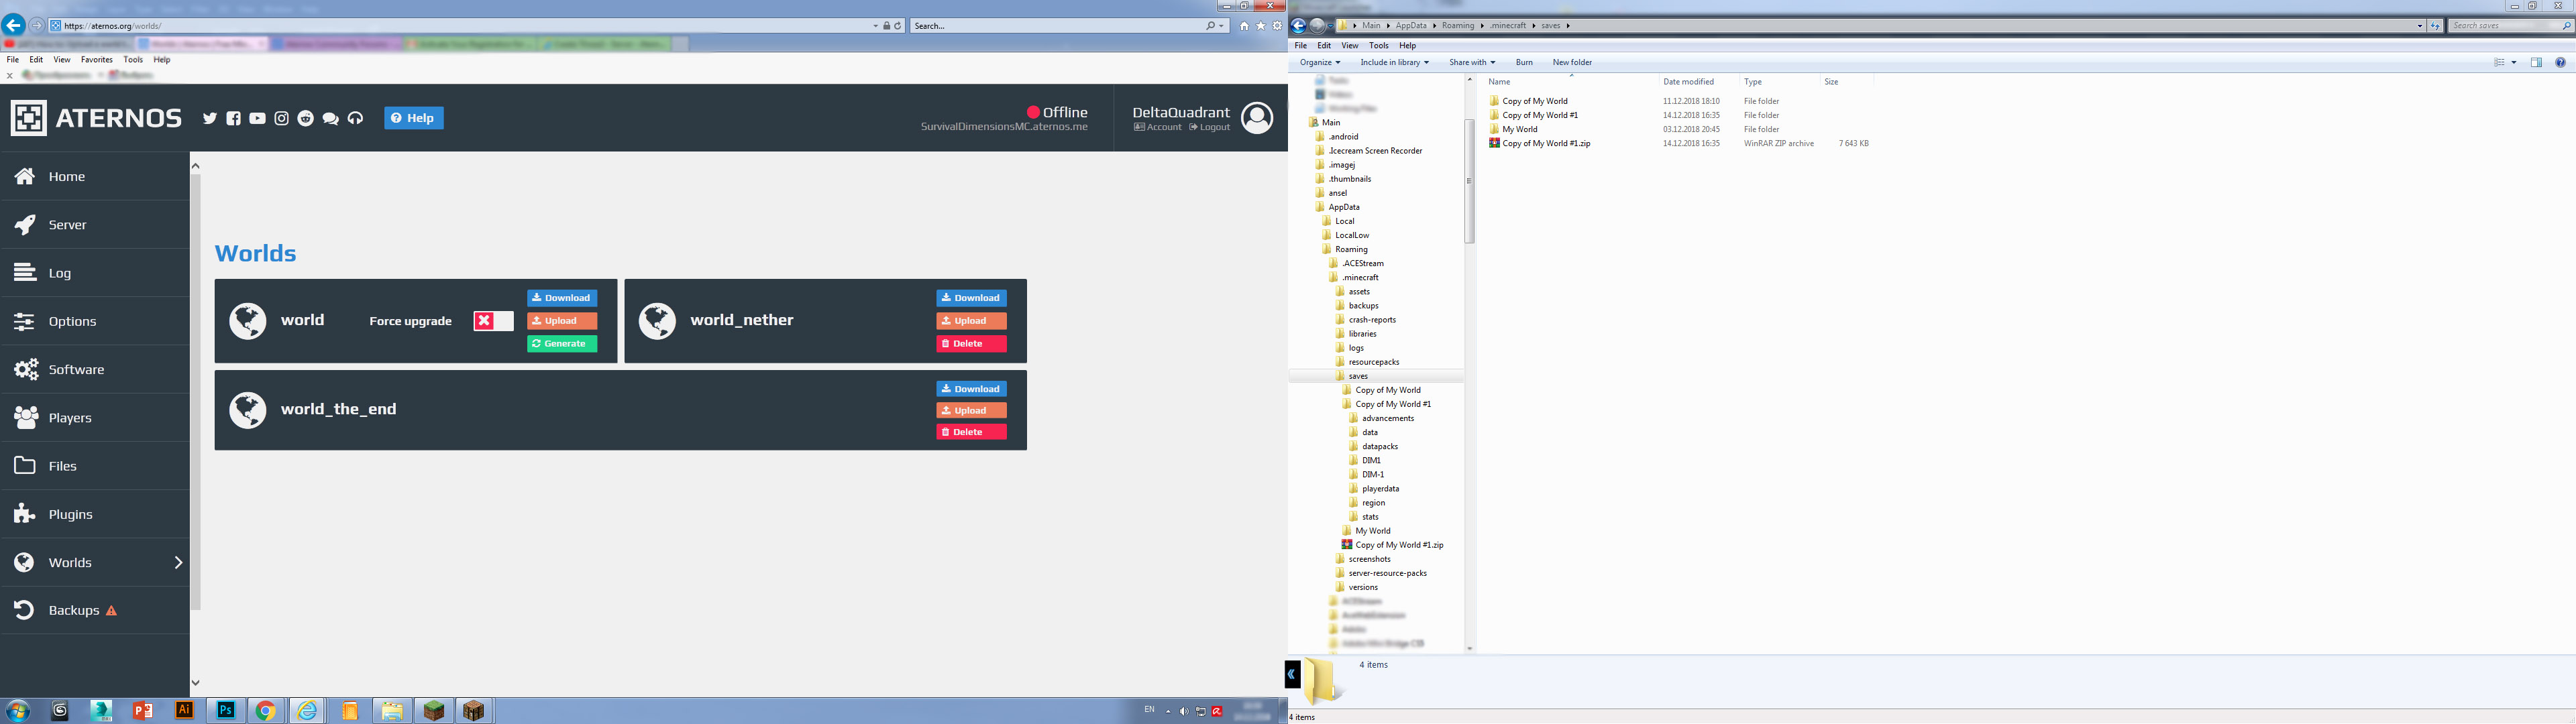The height and width of the screenshot is (724, 2576).
Task: Select the My World folder in file list
Action: pyautogui.click(x=1520, y=130)
